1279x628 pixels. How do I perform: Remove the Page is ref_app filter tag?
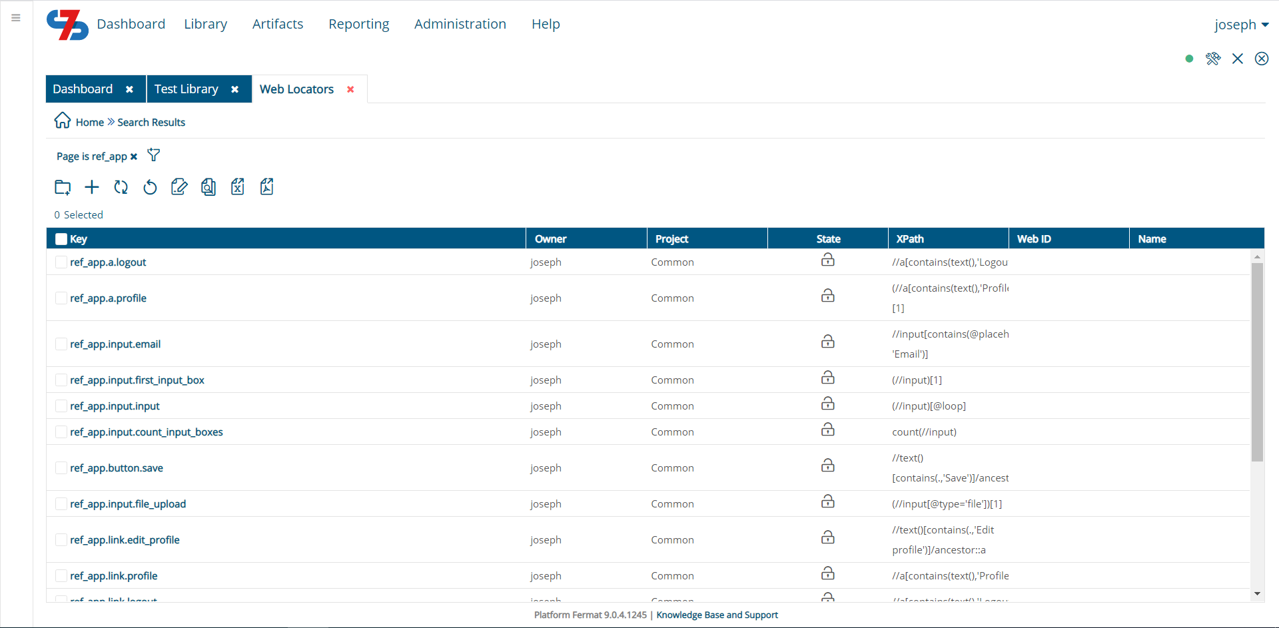click(x=134, y=156)
